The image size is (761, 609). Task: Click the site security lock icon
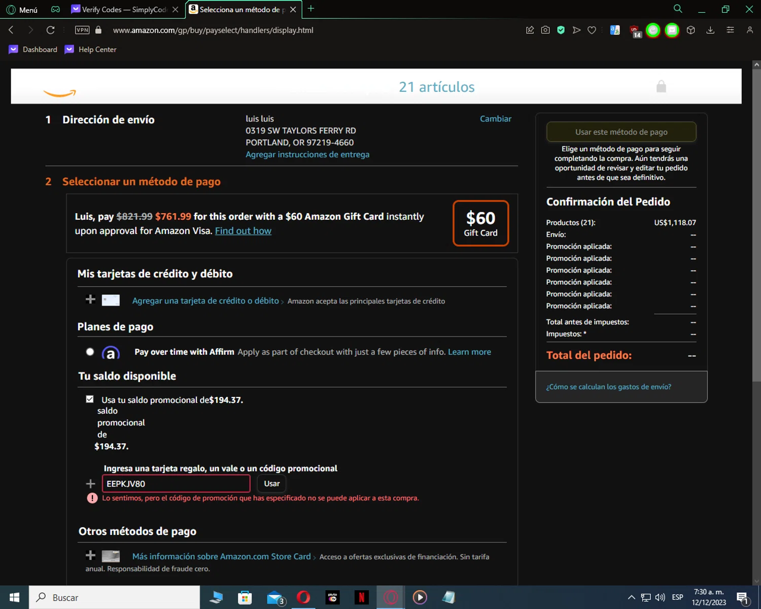(98, 30)
